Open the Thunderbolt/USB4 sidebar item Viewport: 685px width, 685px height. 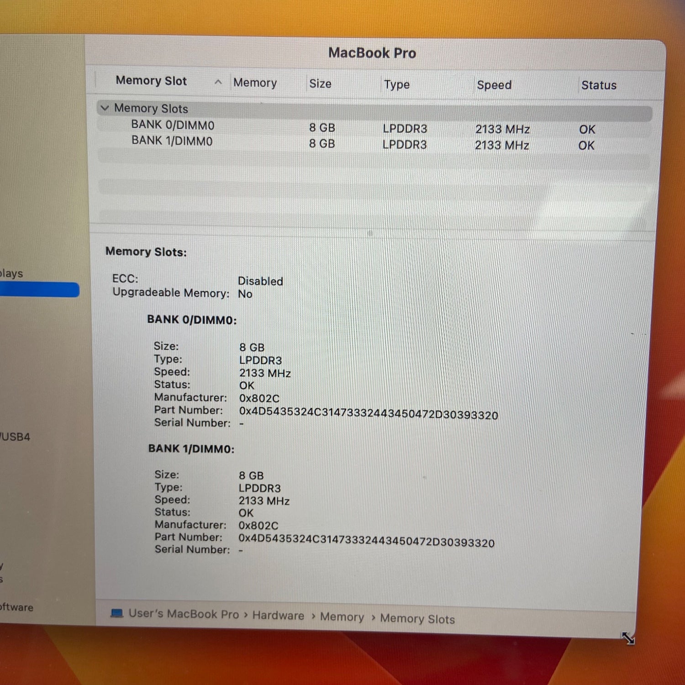coord(15,437)
